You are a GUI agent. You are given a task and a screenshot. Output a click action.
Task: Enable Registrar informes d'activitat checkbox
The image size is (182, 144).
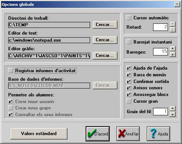coord(11,71)
